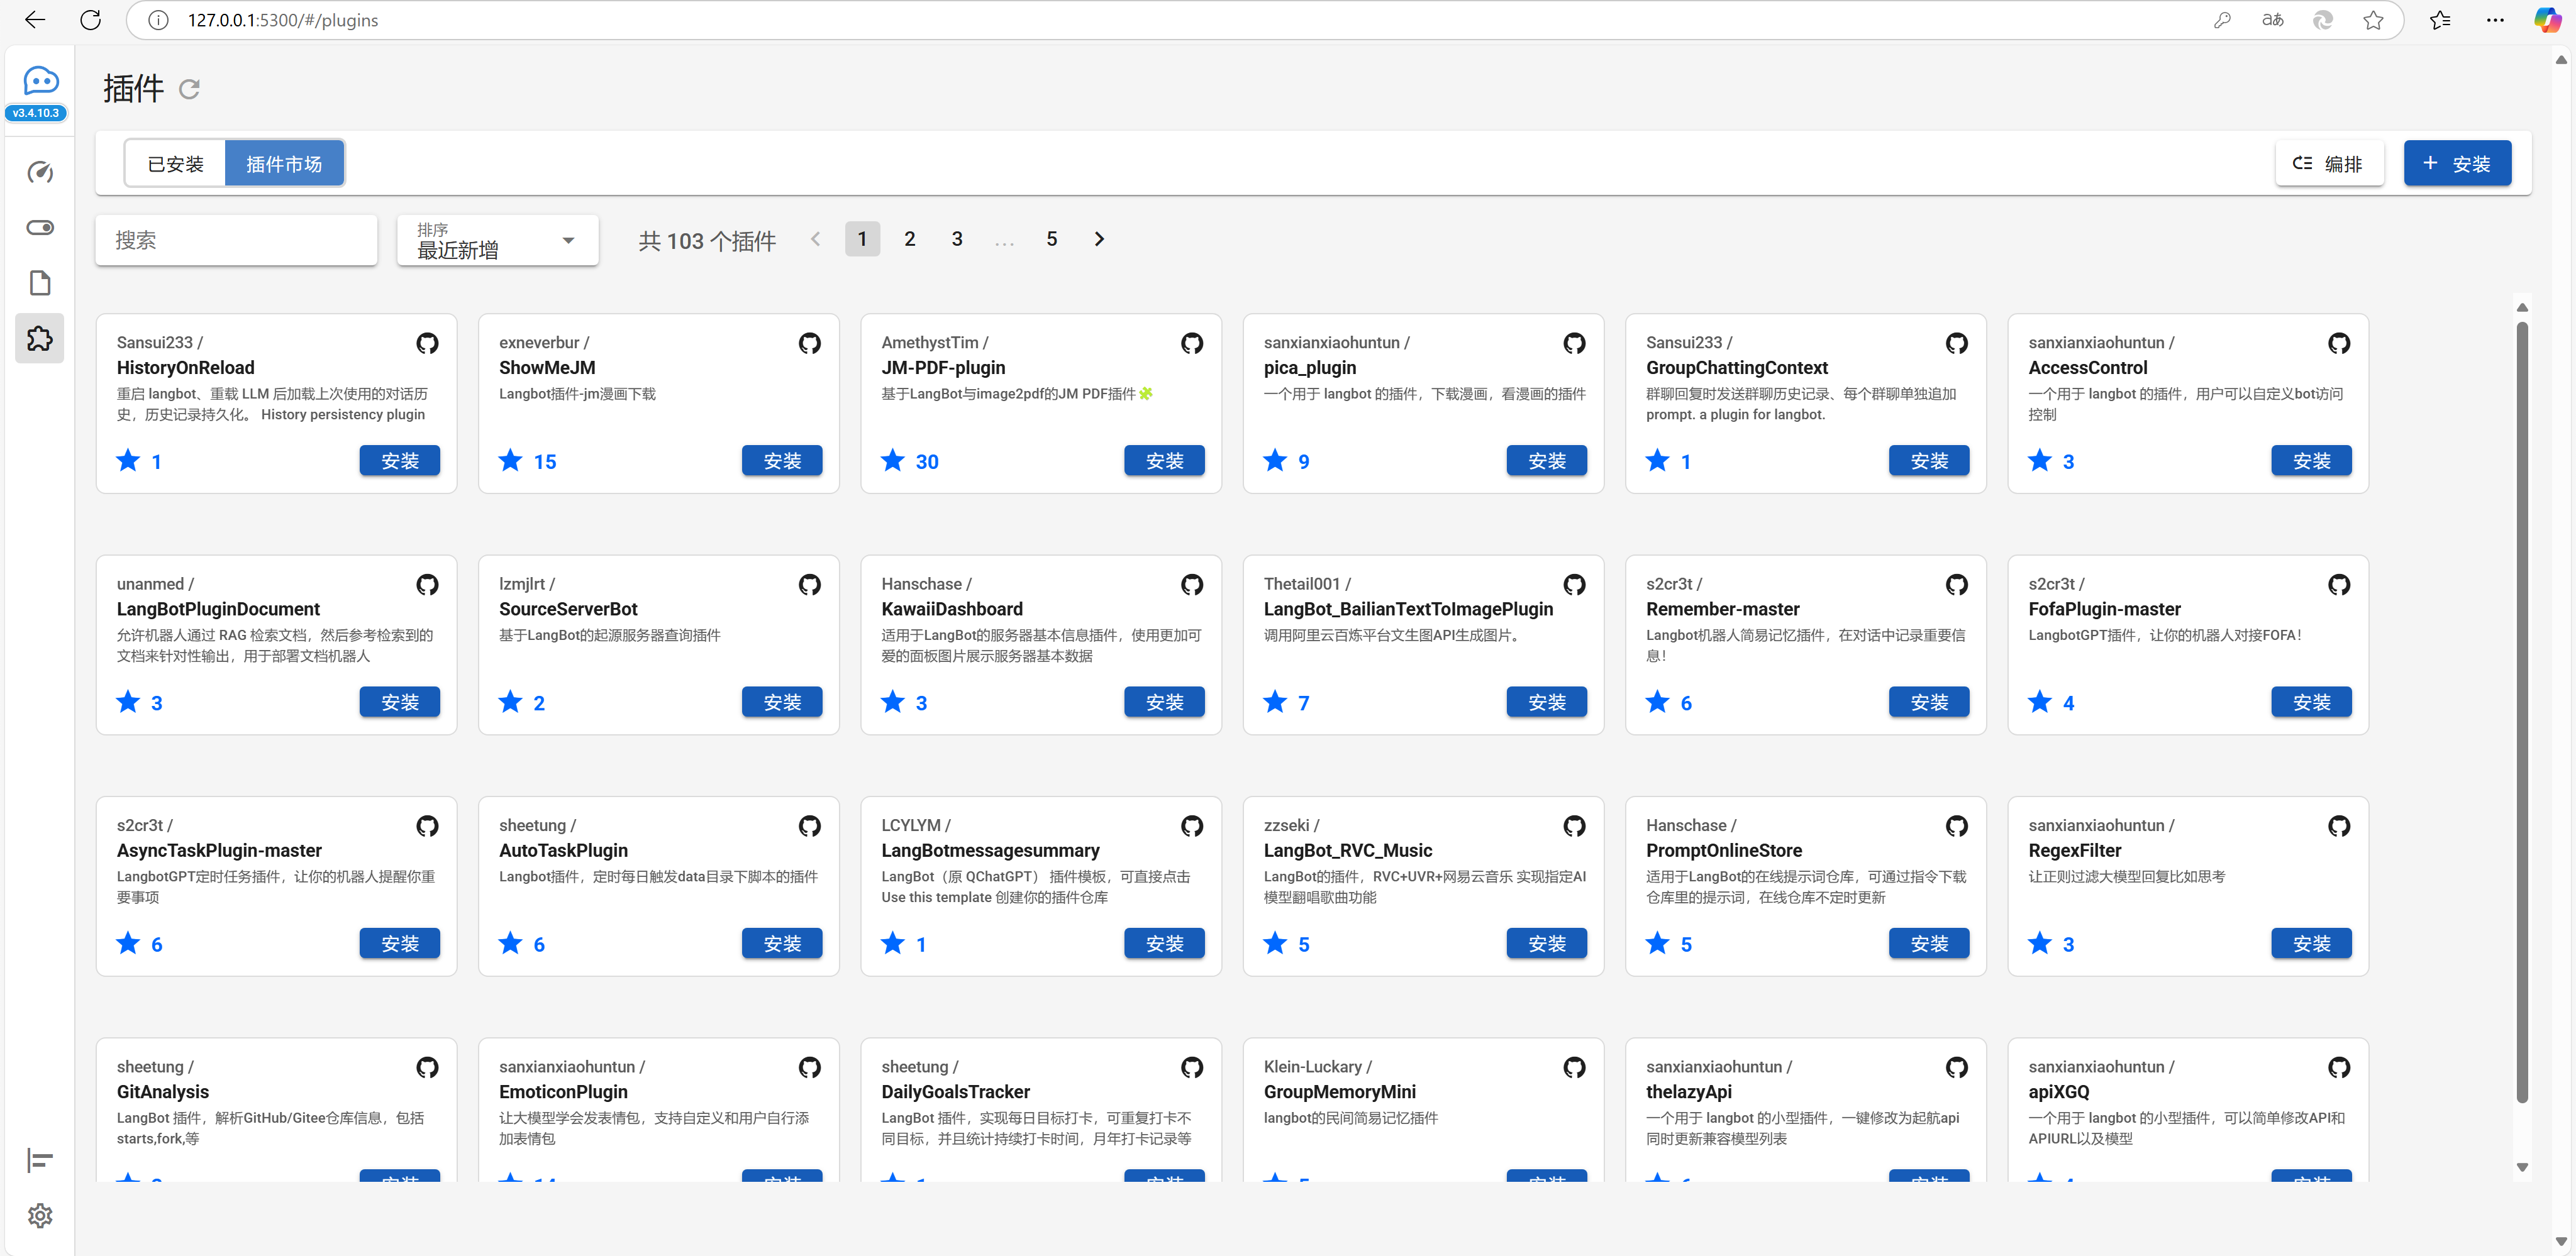The height and width of the screenshot is (1256, 2576).
Task: Open the dashboard gauge icon in sidebar
Action: click(40, 173)
